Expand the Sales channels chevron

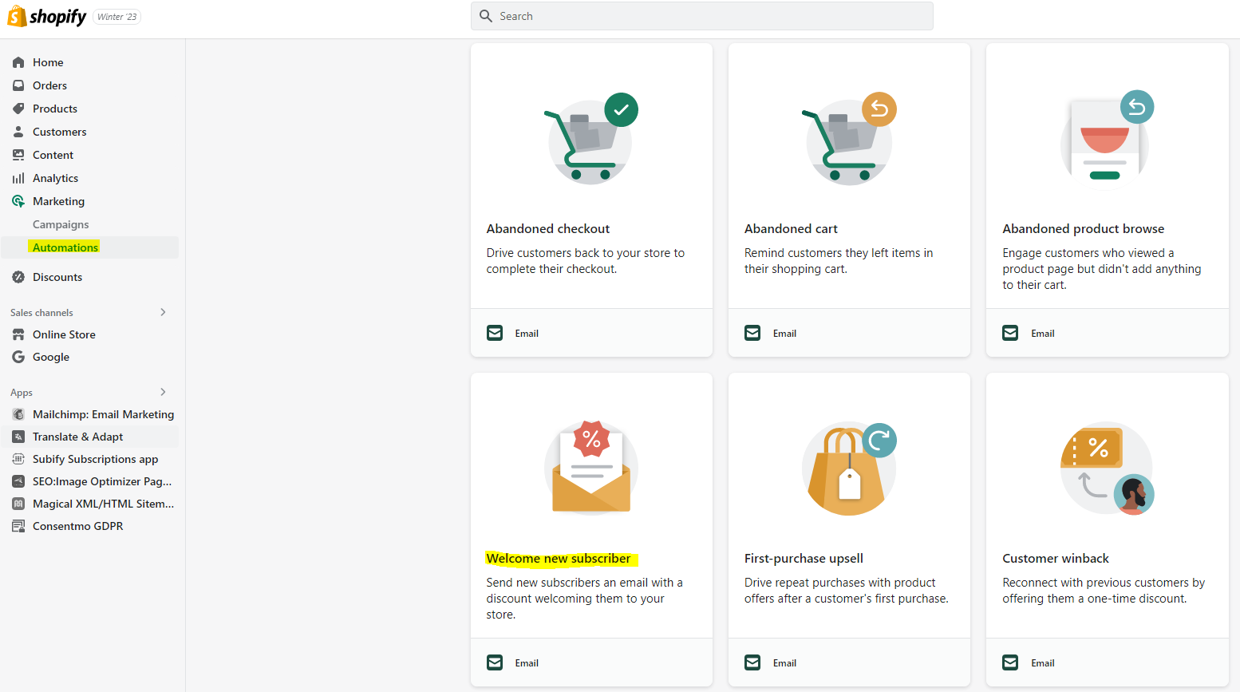pyautogui.click(x=163, y=312)
